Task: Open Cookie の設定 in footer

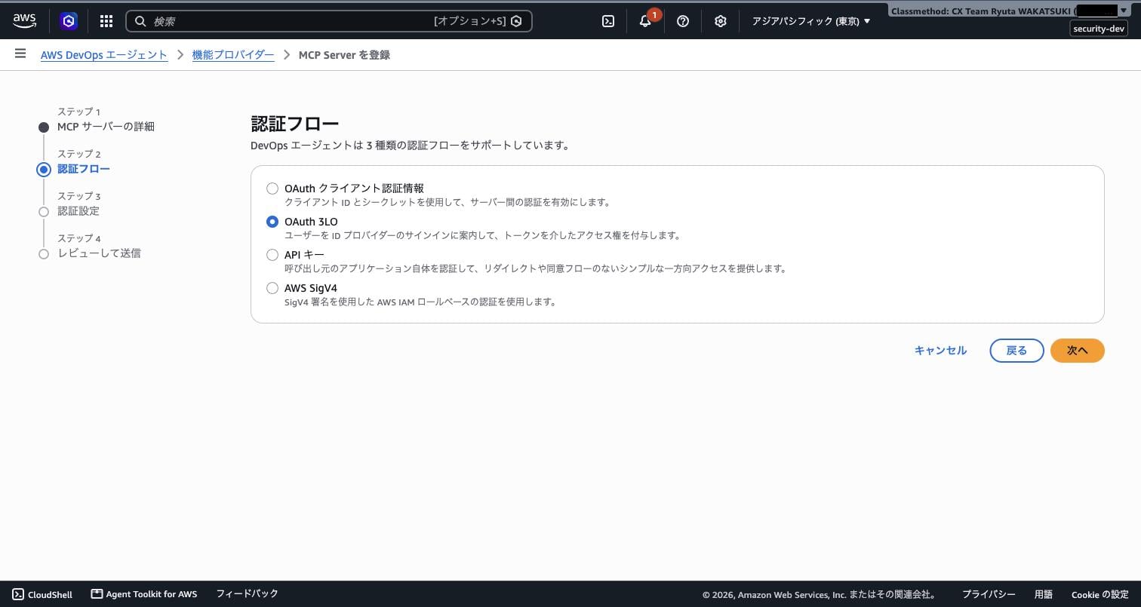Action: tap(1099, 594)
